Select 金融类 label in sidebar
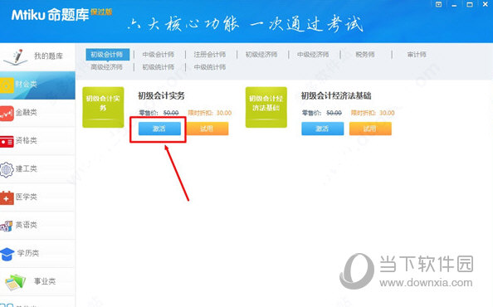Image resolution: width=493 pixels, height=307 pixels. [27, 113]
